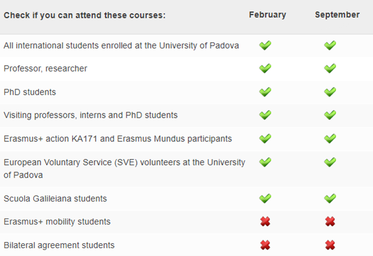This screenshot has width=373, height=256.
Task: Click the 'Bilateral agreement students' row label
Action: pyautogui.click(x=59, y=245)
